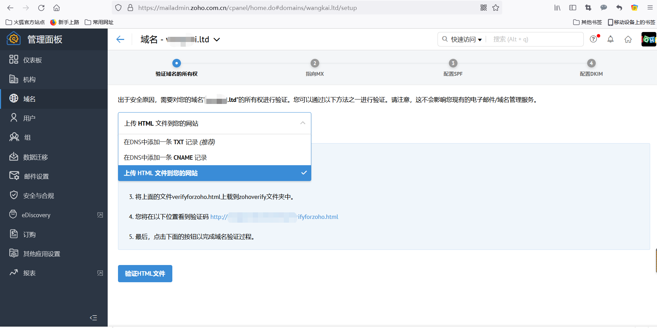This screenshot has height=328, width=657.
Task: Choose the CNAME record verification option
Action: coord(215,158)
